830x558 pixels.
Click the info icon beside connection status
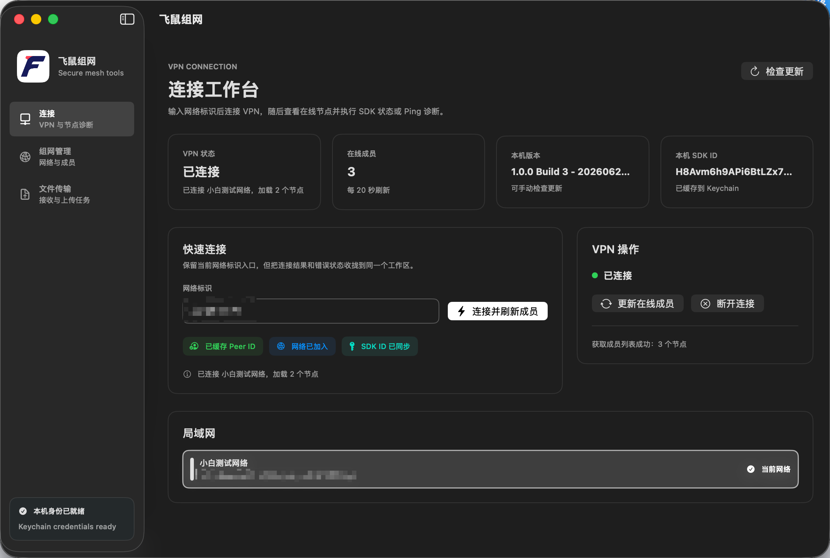(187, 374)
